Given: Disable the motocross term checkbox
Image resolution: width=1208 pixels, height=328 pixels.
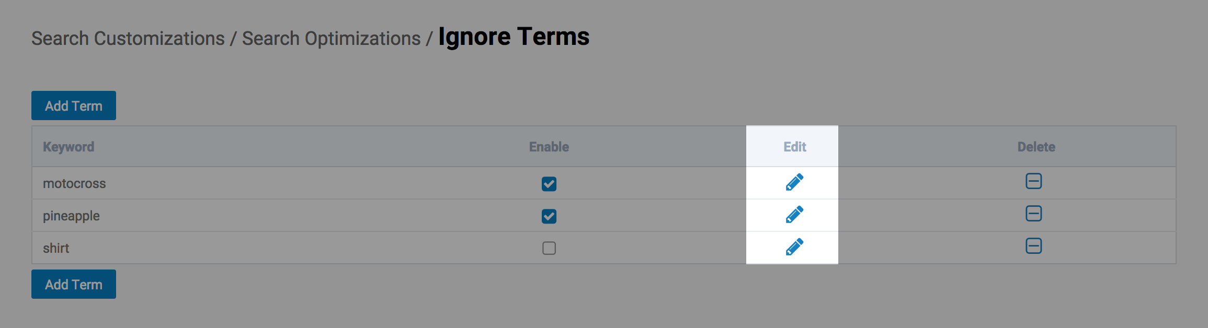Looking at the screenshot, I should 549,184.
